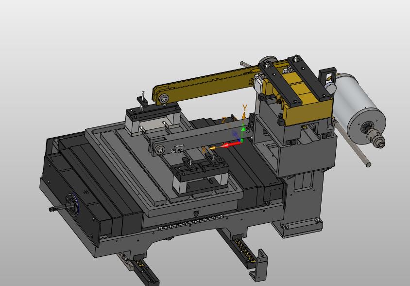Select the pulley at the yellow arm's left end
410x286 pixels.
pyautogui.click(x=164, y=99)
